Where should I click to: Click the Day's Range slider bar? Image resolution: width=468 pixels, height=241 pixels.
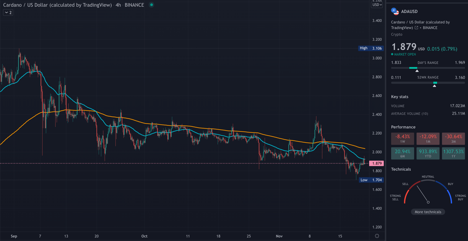pos(428,68)
